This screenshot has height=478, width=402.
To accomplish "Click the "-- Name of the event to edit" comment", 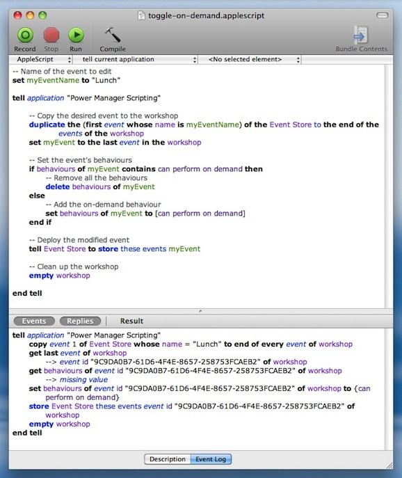I will pyautogui.click(x=62, y=72).
